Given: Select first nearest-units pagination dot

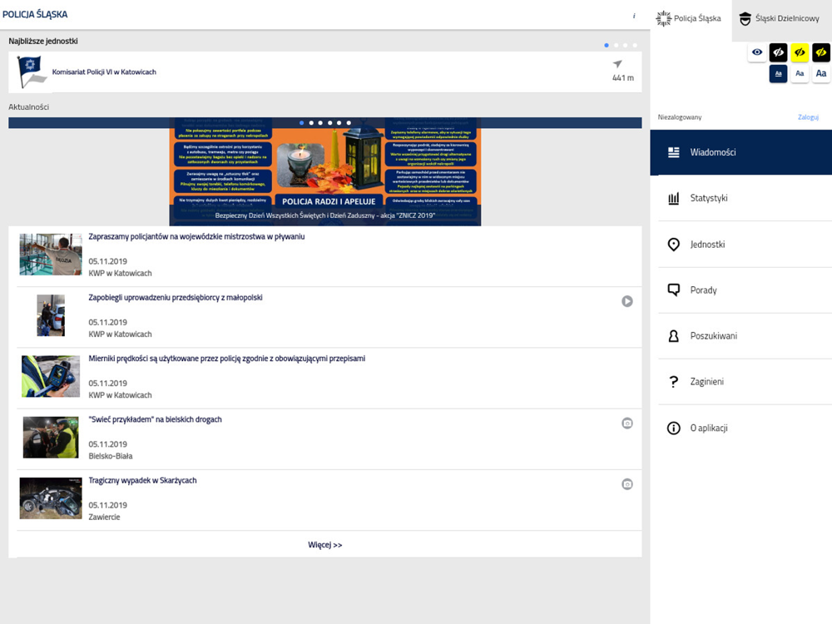Looking at the screenshot, I should [x=607, y=45].
